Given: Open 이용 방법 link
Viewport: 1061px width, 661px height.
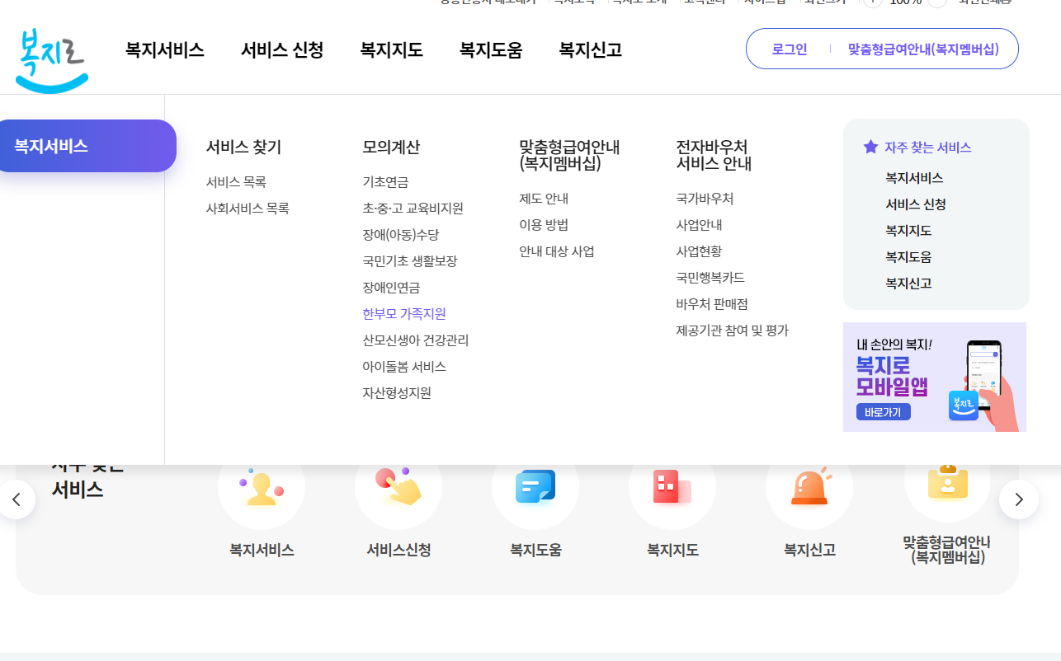Looking at the screenshot, I should point(544,224).
